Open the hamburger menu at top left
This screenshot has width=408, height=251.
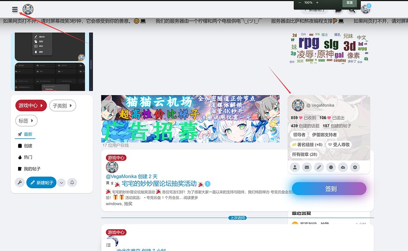[x=15, y=9]
